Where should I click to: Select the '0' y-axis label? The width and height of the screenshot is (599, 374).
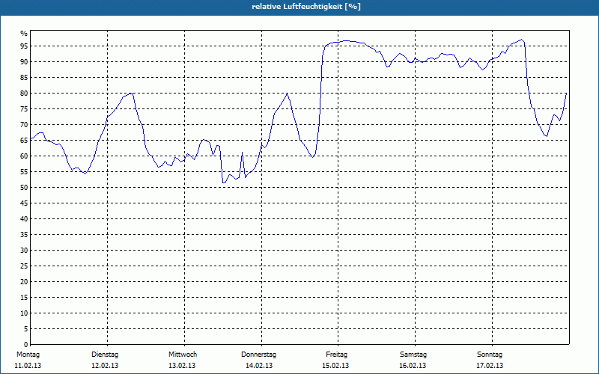tap(26, 344)
